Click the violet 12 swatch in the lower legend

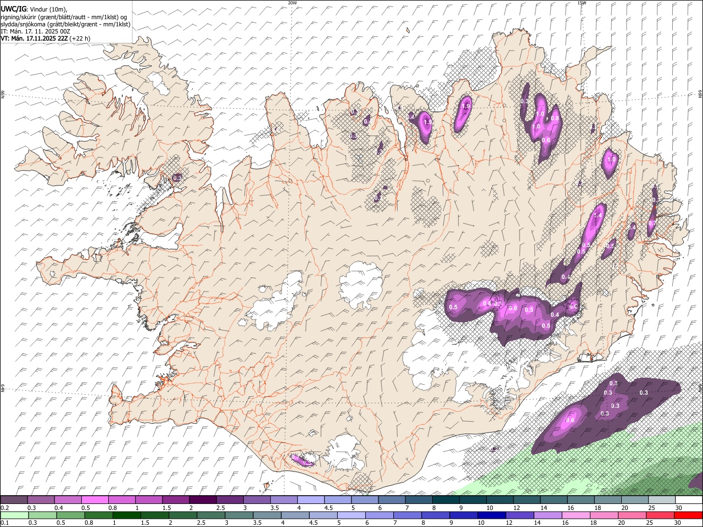coord(520,515)
